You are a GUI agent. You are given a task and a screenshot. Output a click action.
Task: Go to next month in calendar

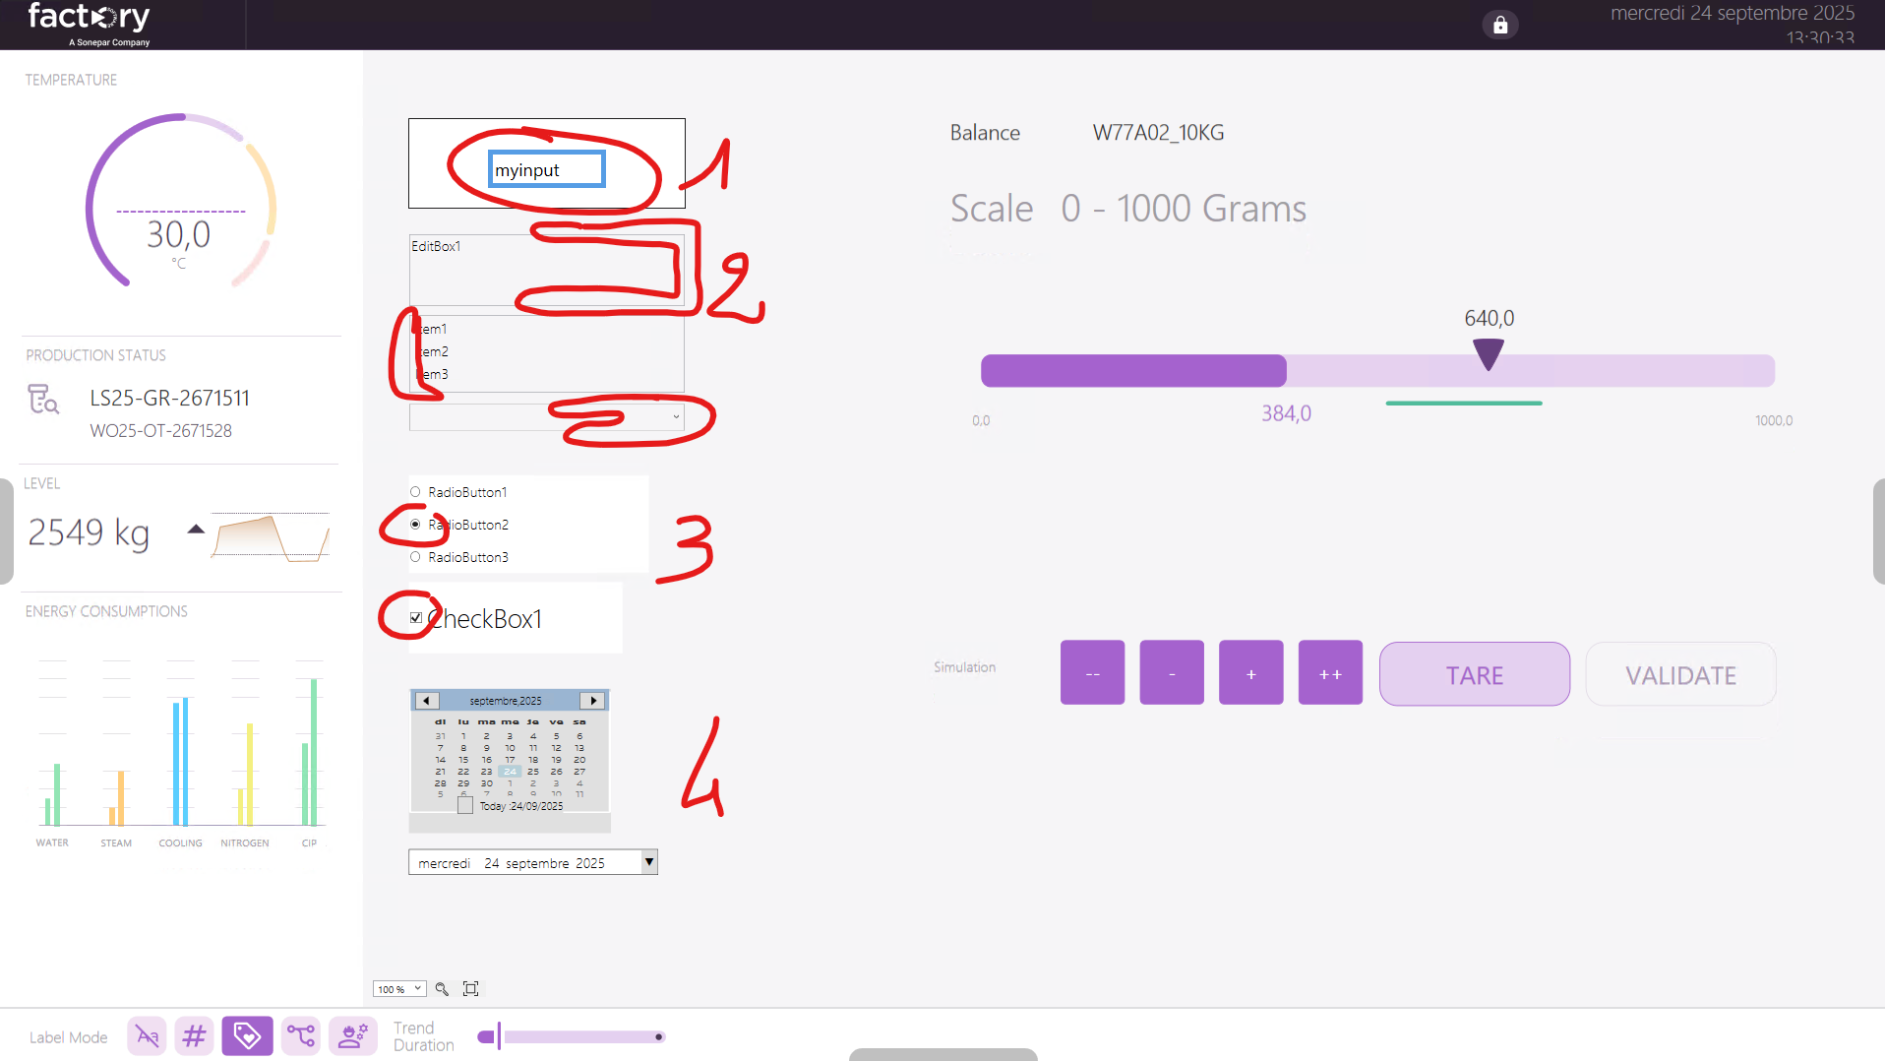point(593,701)
